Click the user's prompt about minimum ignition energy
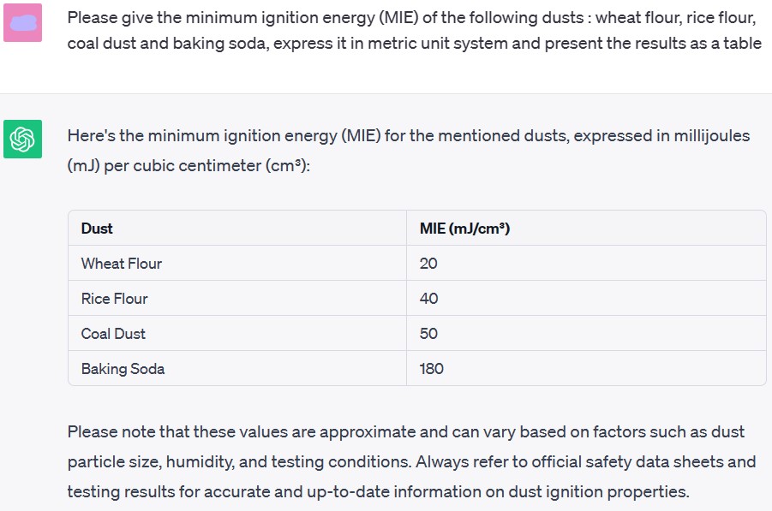 pos(414,30)
